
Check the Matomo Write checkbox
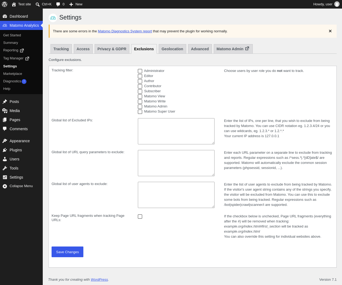click(140, 102)
